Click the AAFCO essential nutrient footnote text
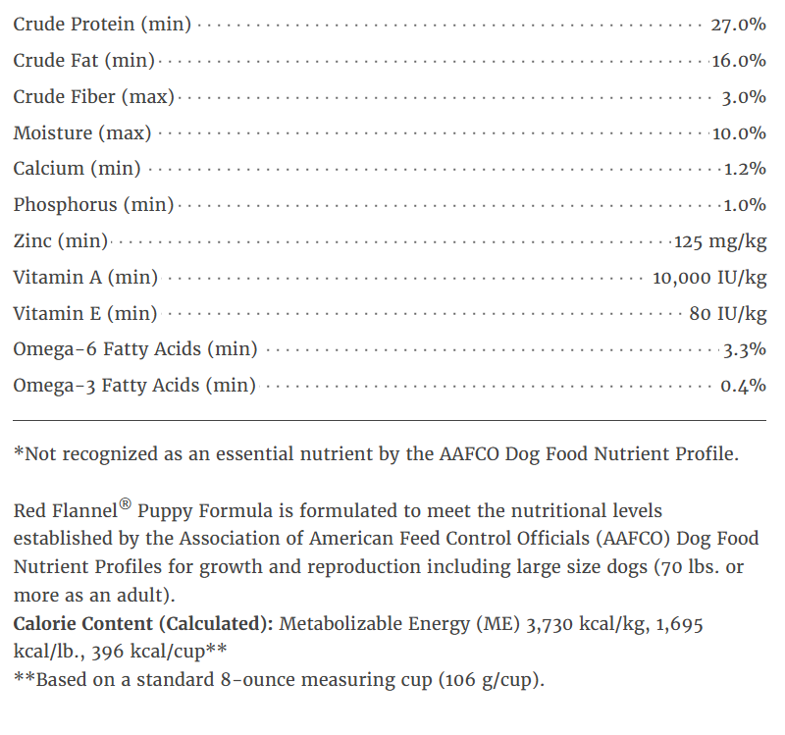Screen dimensions: 785x735 coord(377,454)
